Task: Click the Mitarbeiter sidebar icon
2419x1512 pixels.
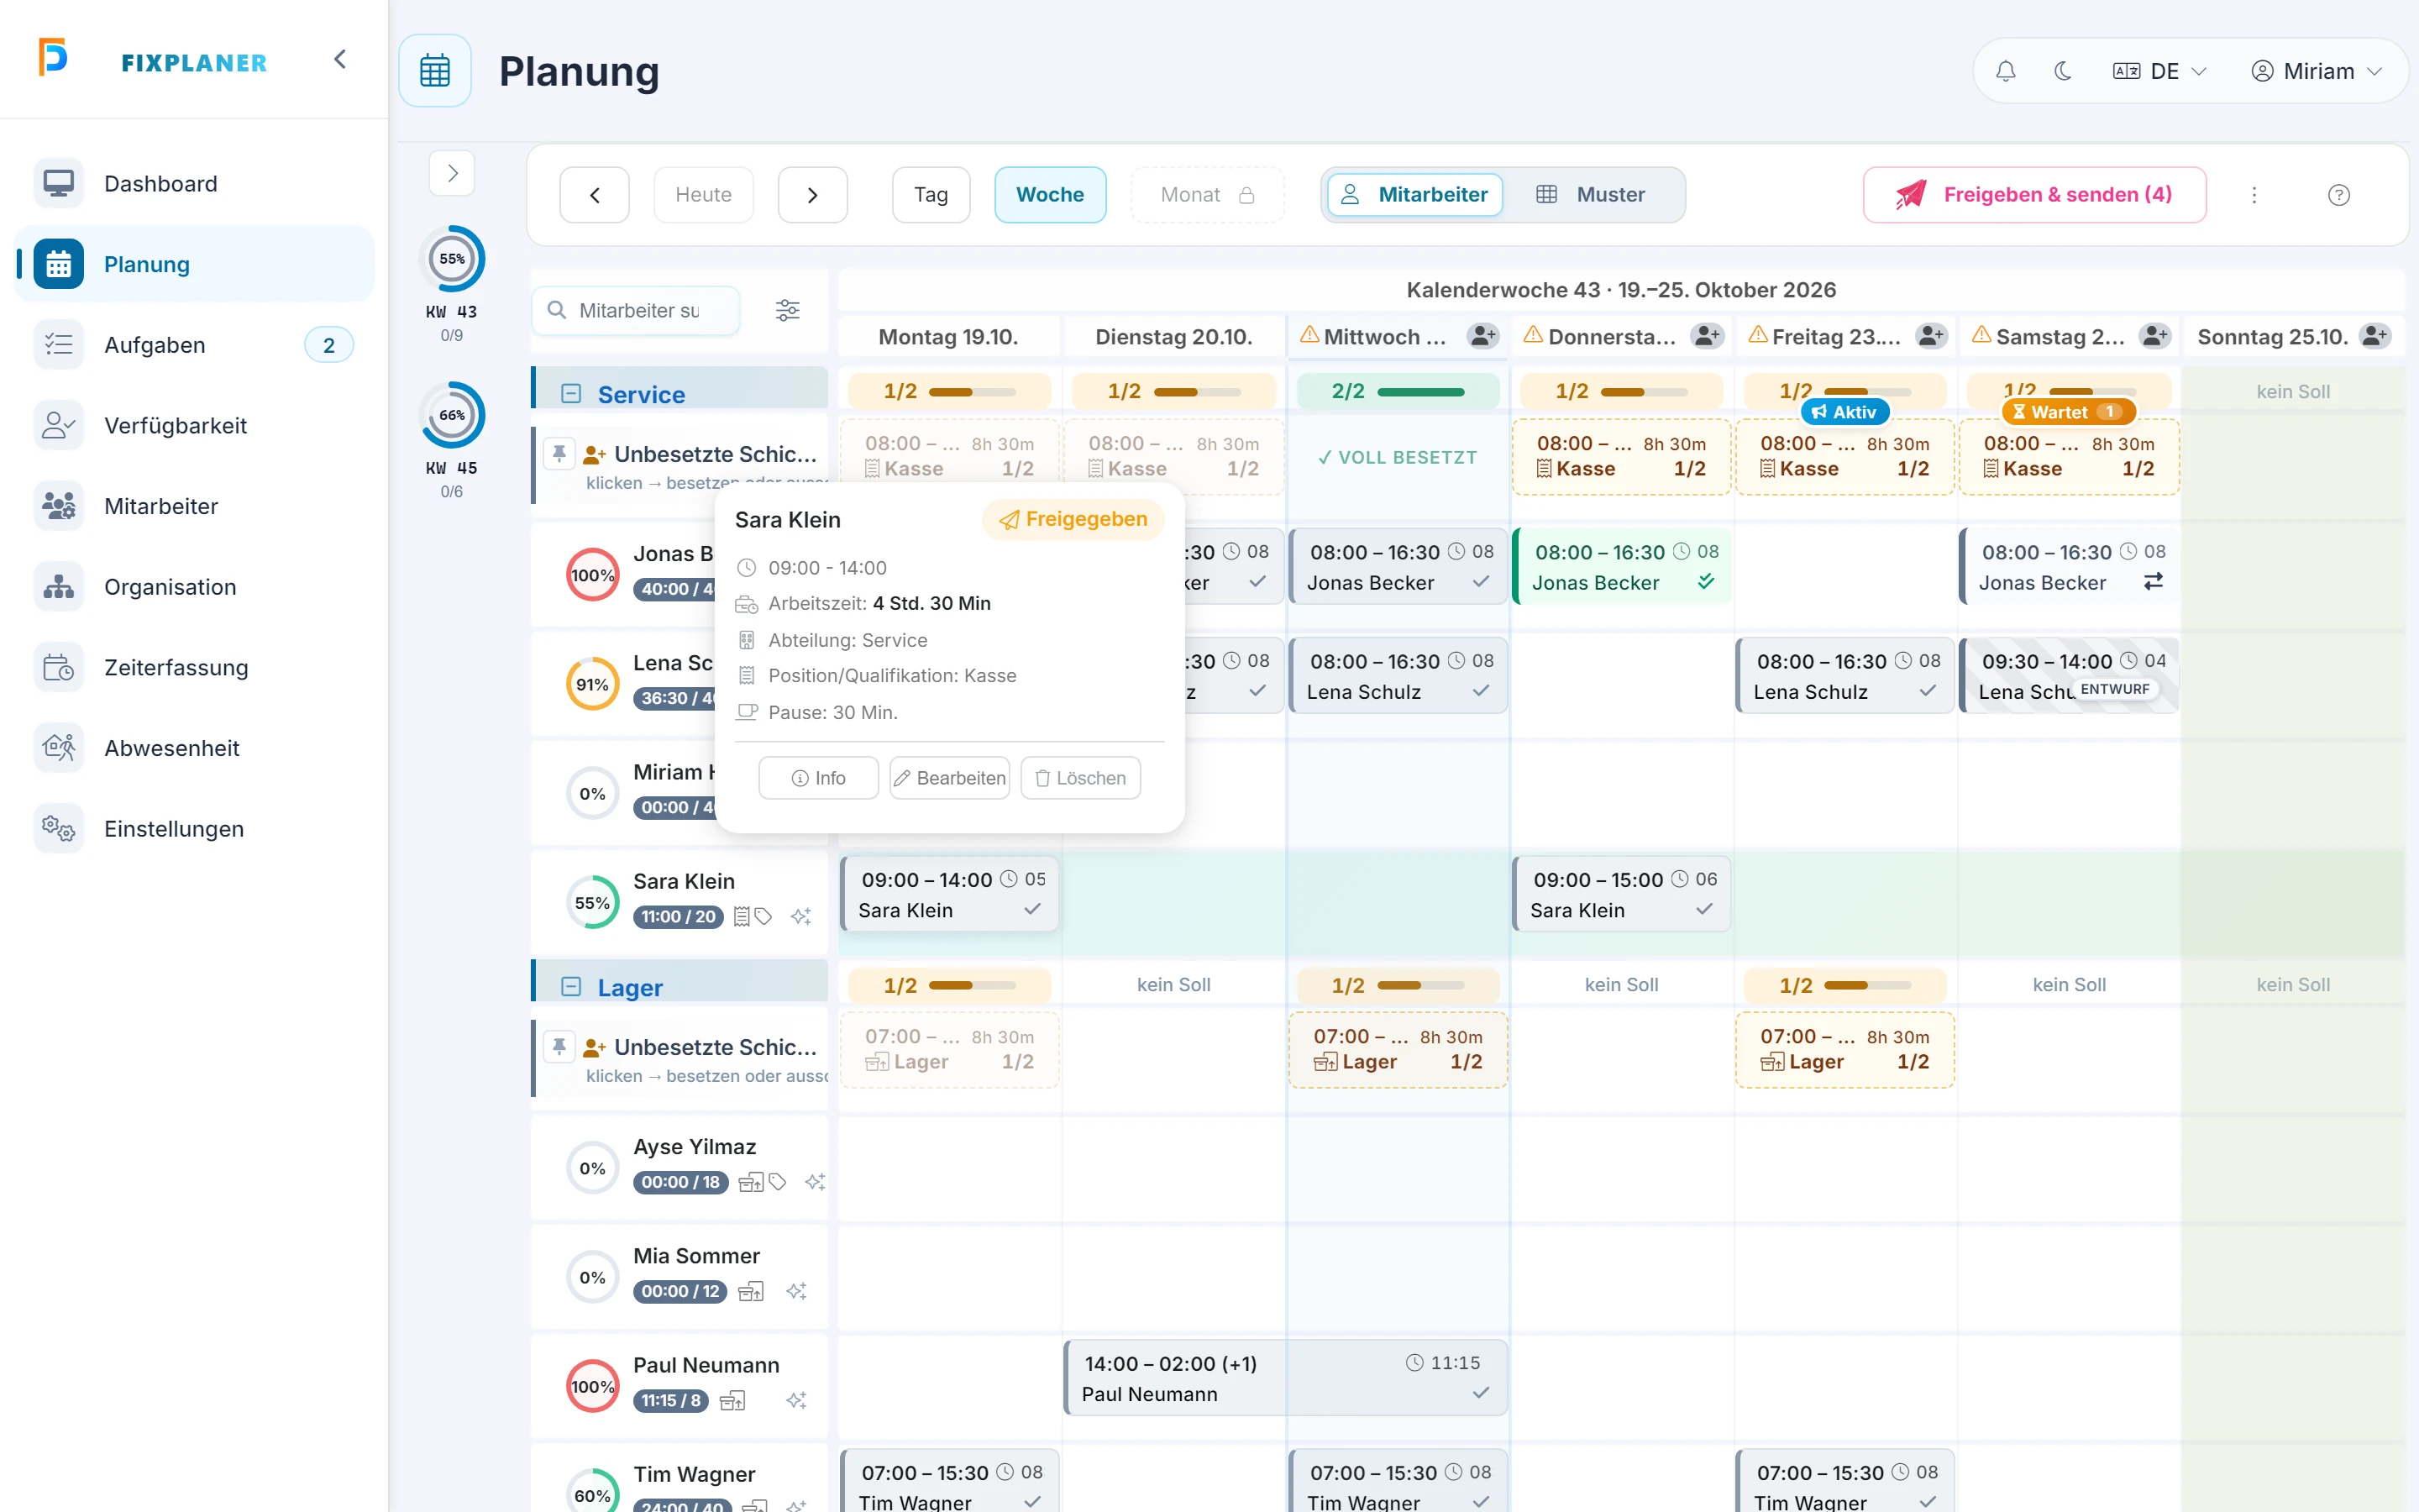Action: (x=58, y=506)
